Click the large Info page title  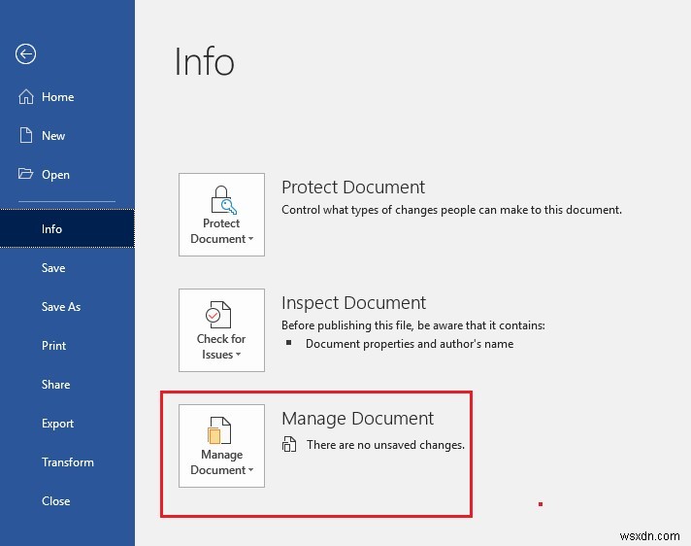point(205,61)
